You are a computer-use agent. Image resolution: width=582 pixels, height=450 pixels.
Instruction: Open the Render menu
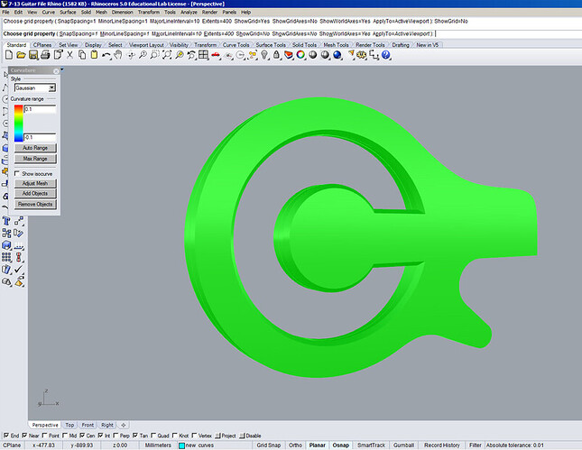(209, 13)
